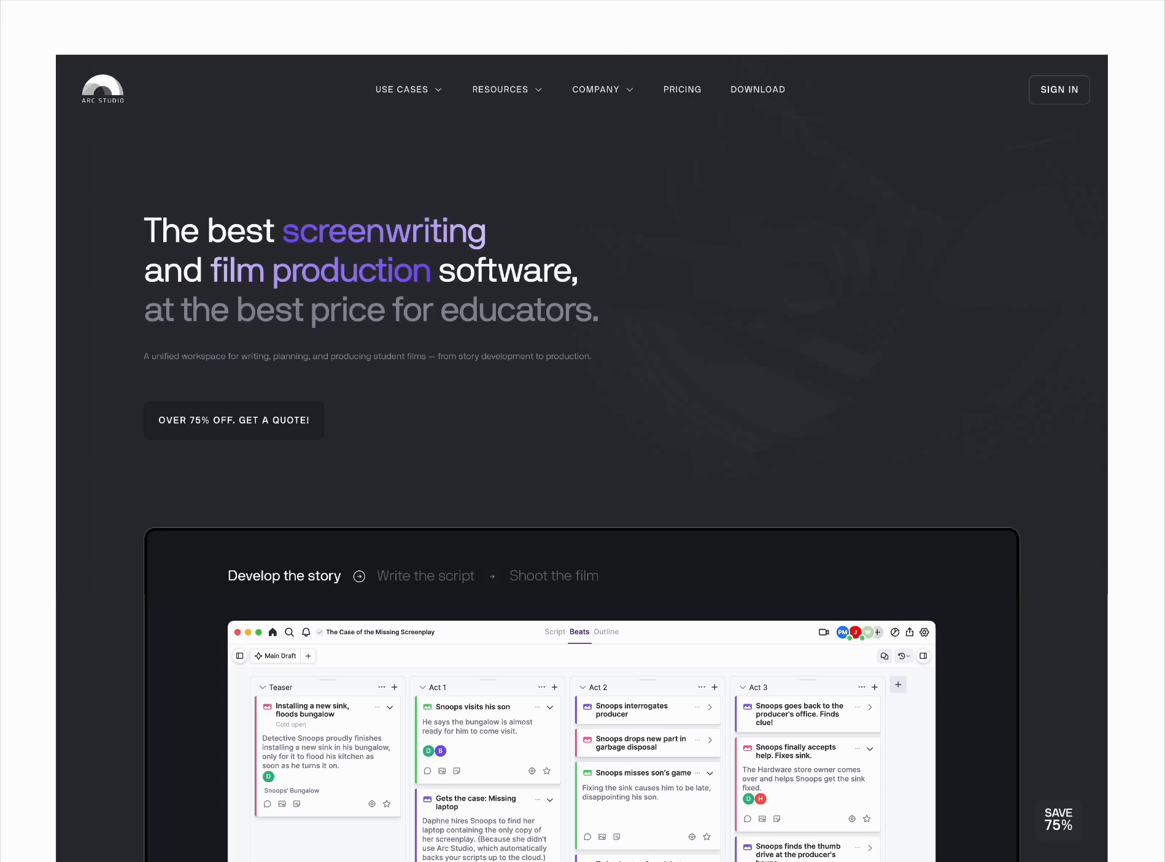Open more options on Gets the case card

click(538, 799)
